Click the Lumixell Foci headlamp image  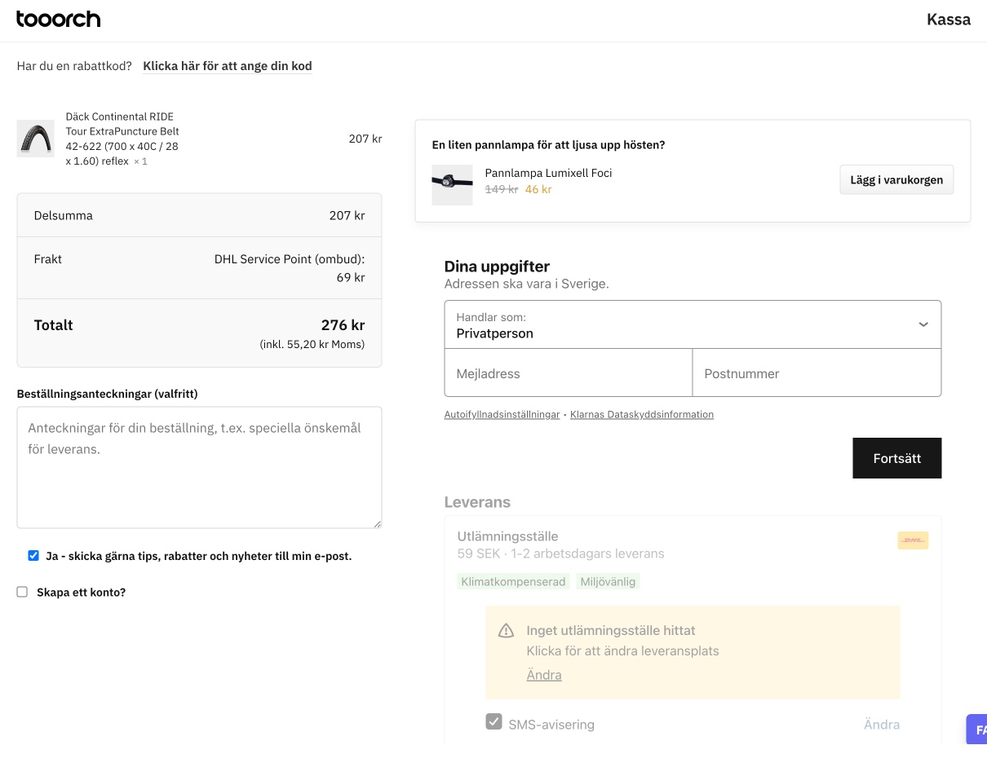452,184
